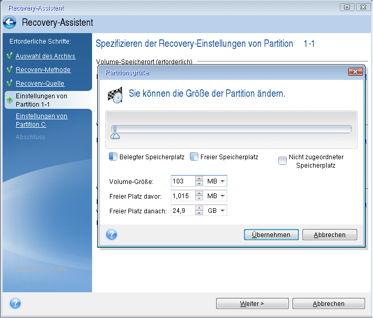Open the Volume-Größe unit dropdown

click(x=217, y=181)
